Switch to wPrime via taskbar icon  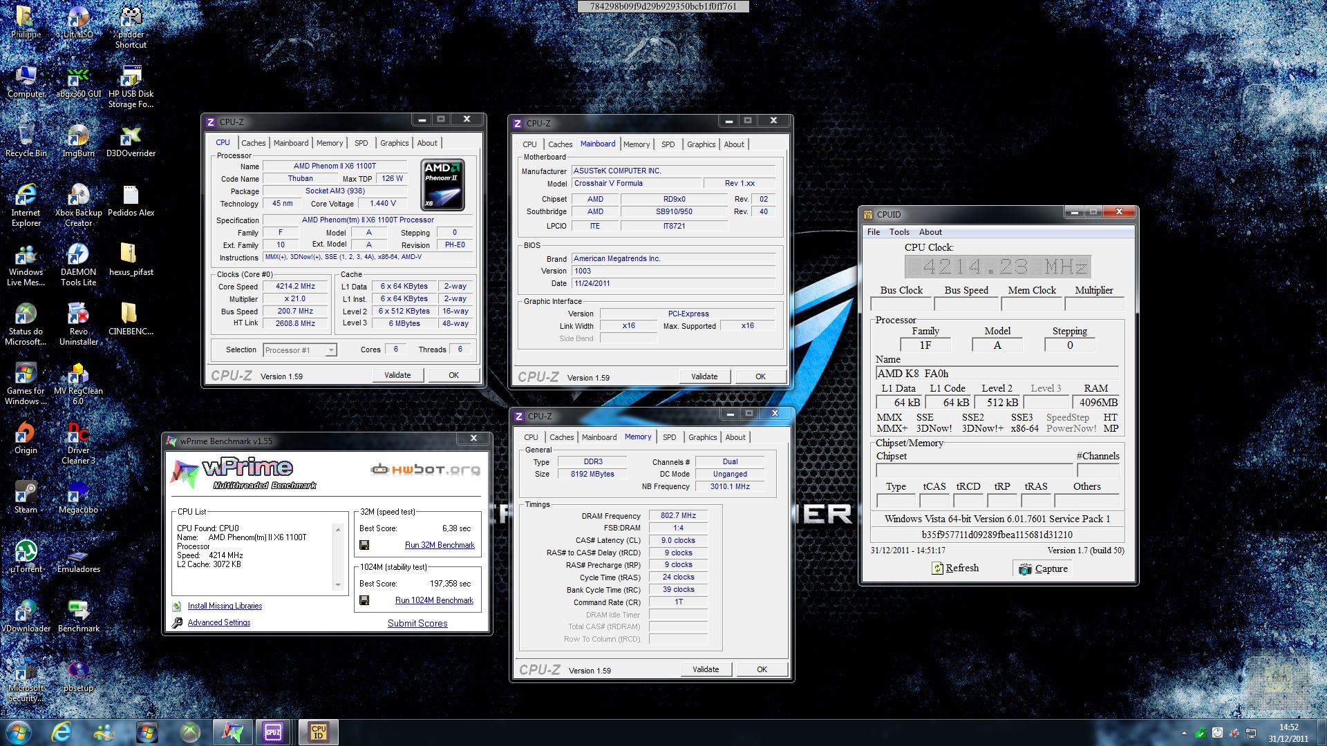point(232,732)
